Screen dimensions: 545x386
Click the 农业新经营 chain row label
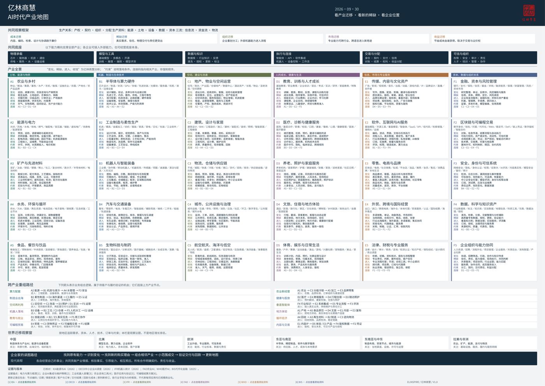pyautogui.click(x=283, y=292)
